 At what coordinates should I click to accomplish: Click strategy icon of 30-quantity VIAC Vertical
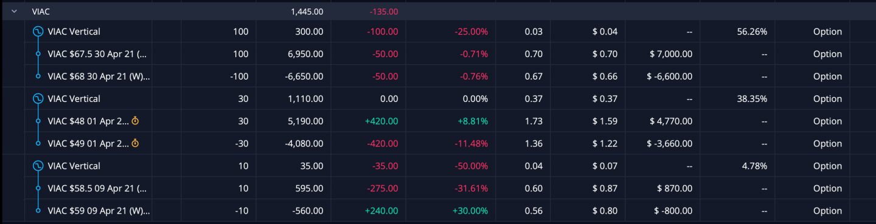click(x=38, y=98)
